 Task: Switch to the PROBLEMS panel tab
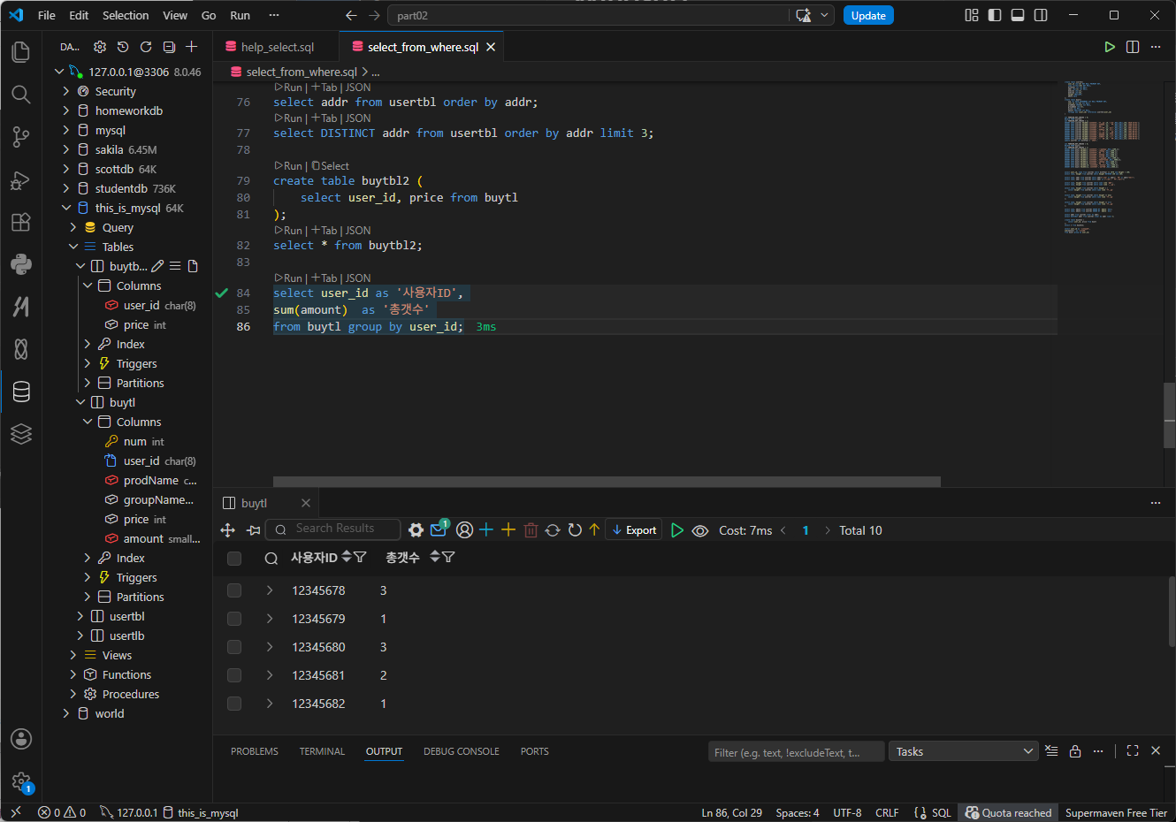click(x=255, y=751)
